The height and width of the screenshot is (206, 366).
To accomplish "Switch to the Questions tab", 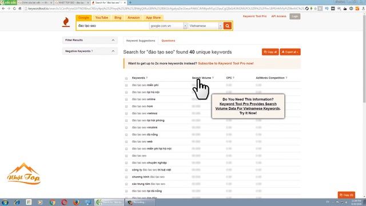I will click(x=168, y=41).
